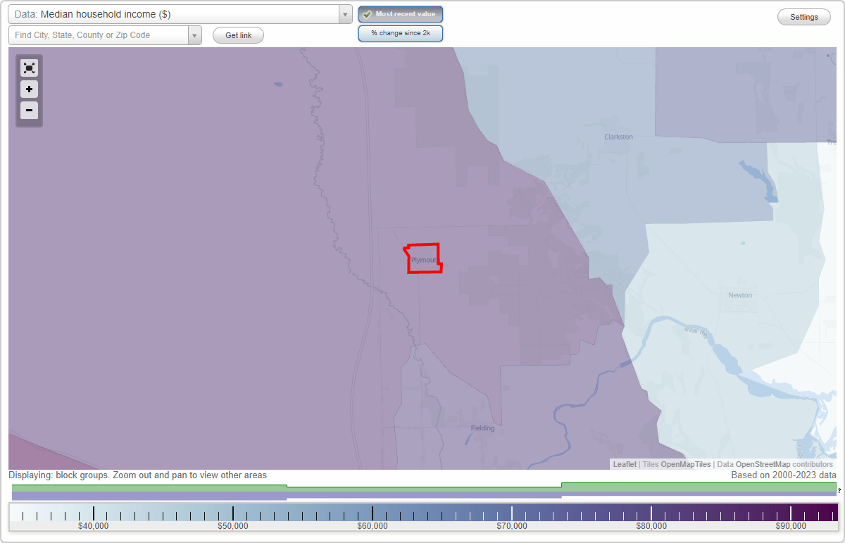Enable the % change since 2k view
The image size is (845, 543).
[401, 32]
